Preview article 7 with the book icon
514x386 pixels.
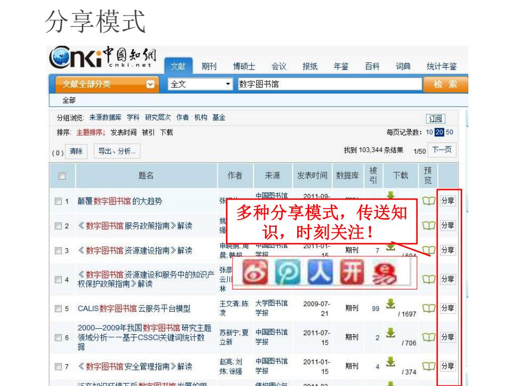429,366
